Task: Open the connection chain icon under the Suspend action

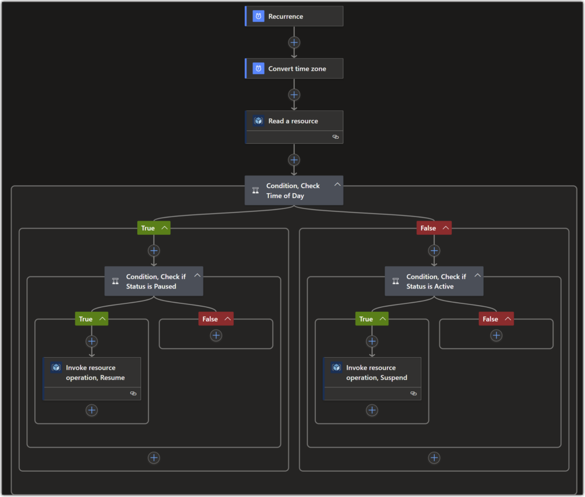Action: [414, 394]
